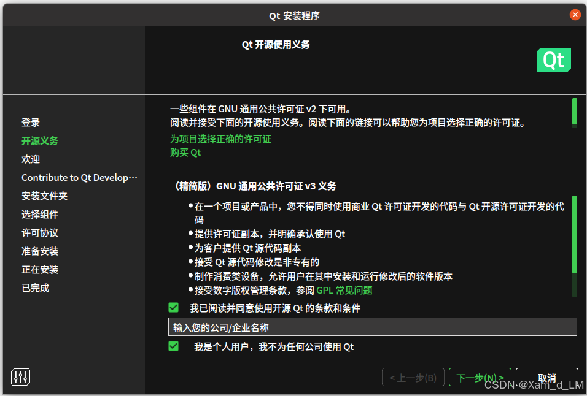Focus the company/business name input field
The width and height of the screenshot is (587, 396).
[x=373, y=327]
